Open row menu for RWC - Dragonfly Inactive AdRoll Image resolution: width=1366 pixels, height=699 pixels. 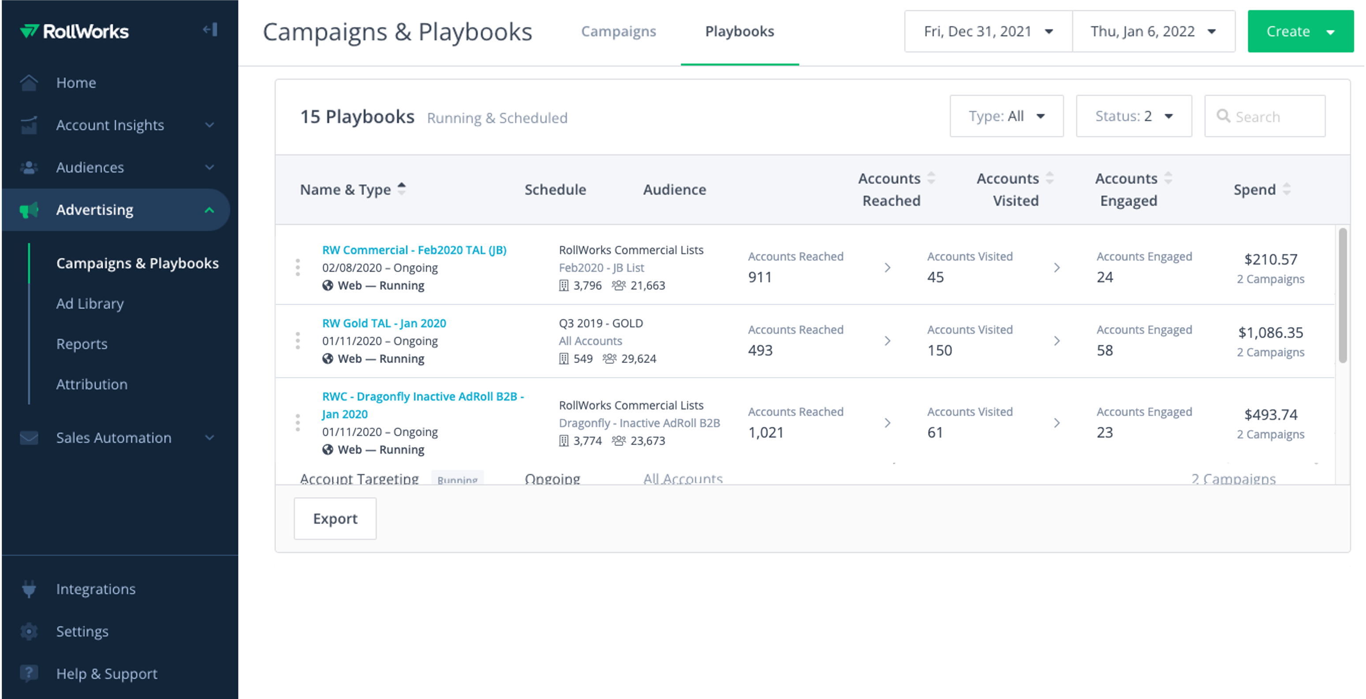tap(298, 423)
